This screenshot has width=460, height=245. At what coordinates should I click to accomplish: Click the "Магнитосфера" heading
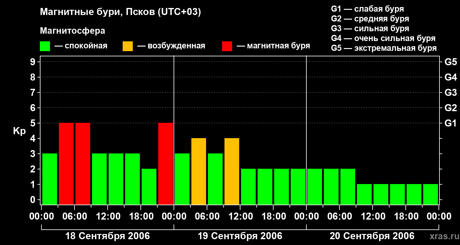coord(72,31)
